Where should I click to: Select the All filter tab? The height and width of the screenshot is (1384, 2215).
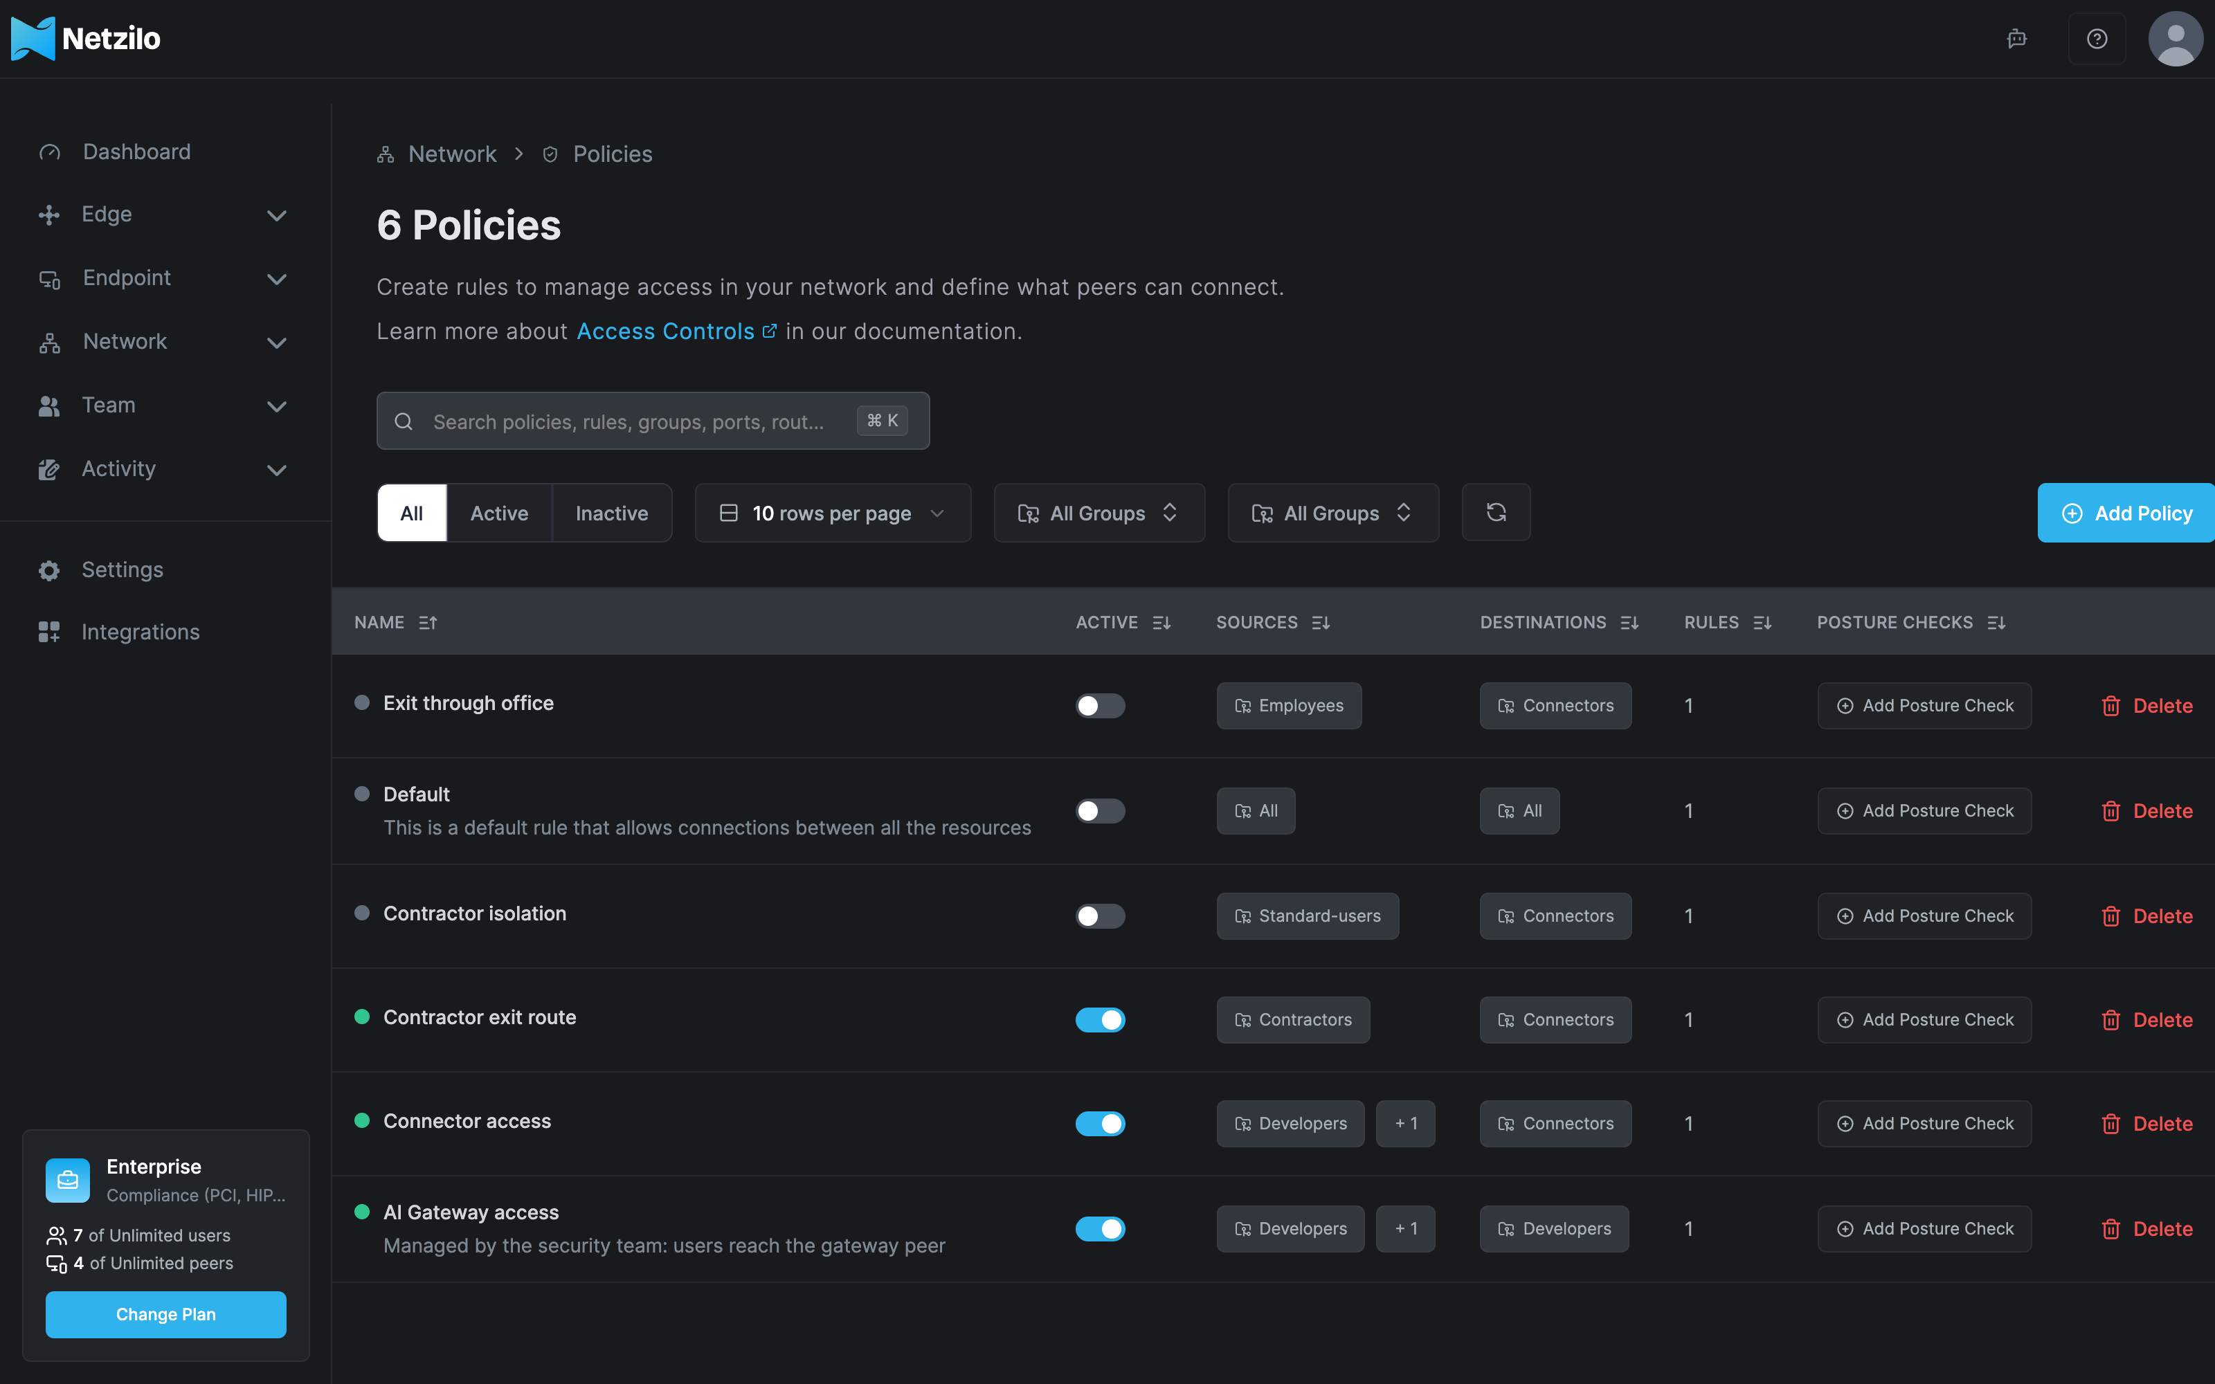tap(412, 513)
